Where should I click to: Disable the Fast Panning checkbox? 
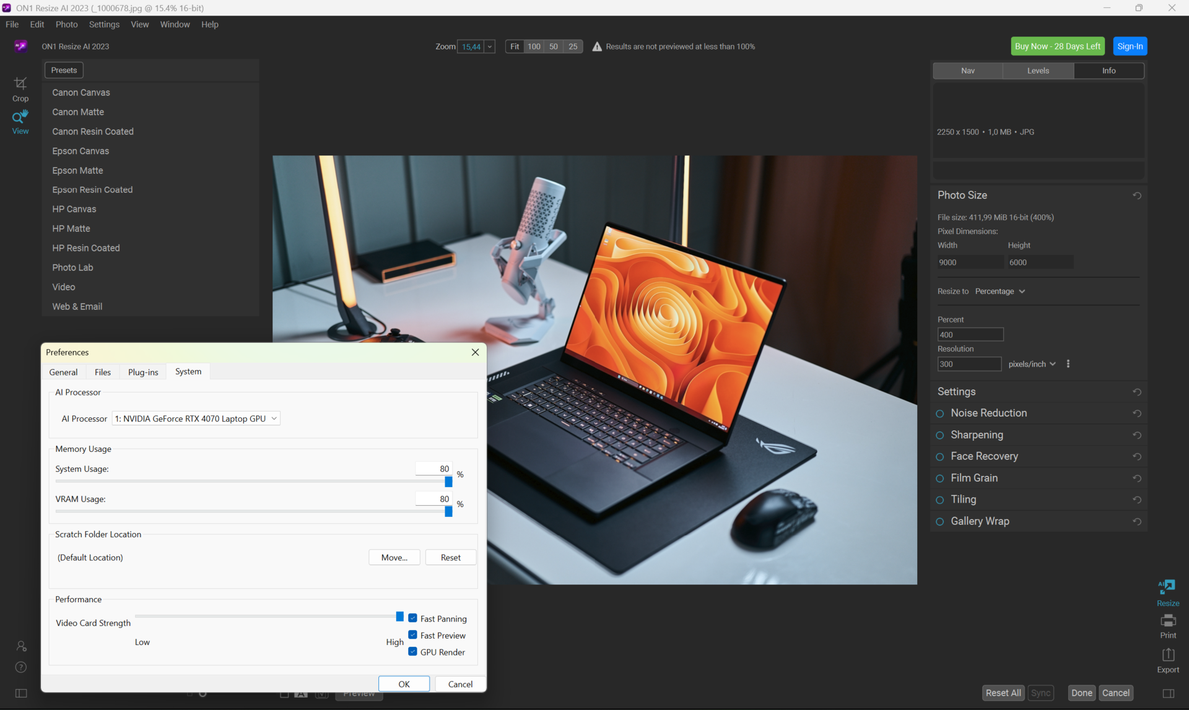point(413,618)
